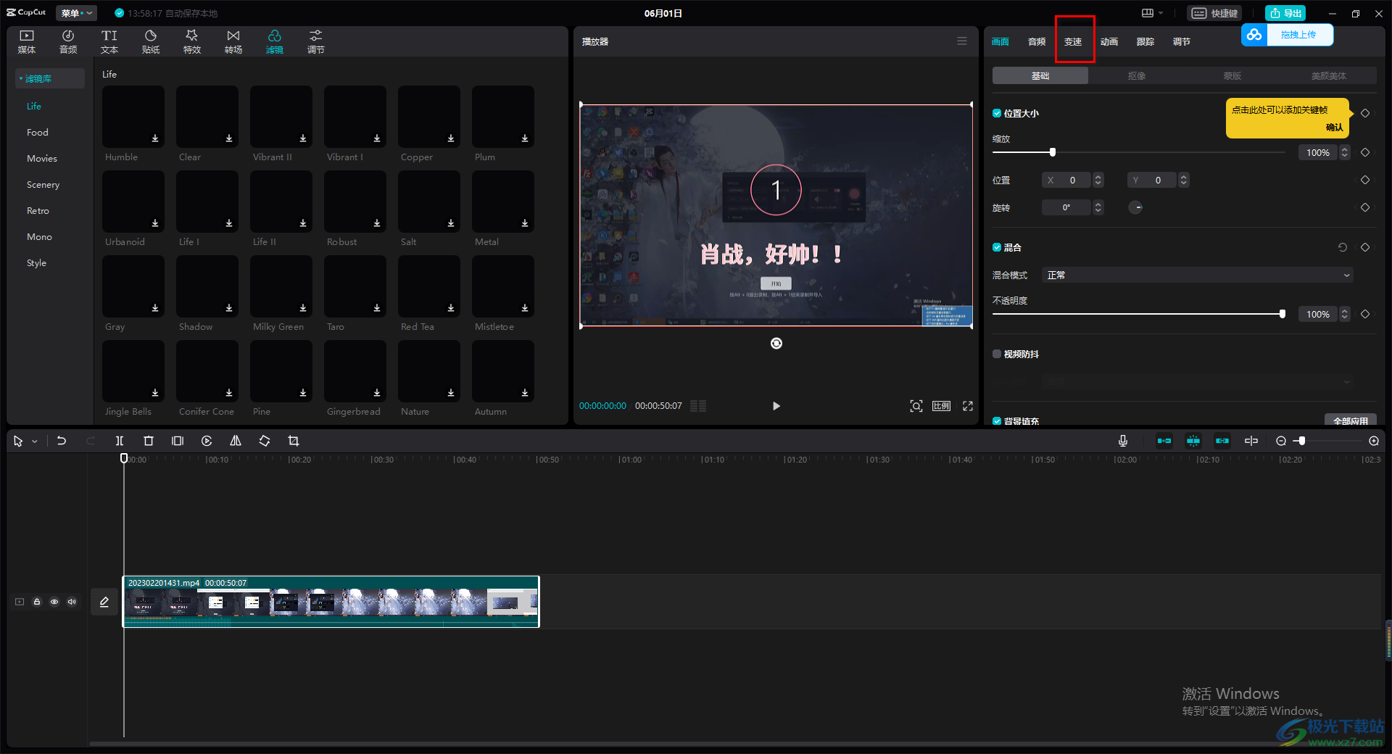The height and width of the screenshot is (754, 1392).
Task: Play the video in the player
Action: click(x=776, y=406)
